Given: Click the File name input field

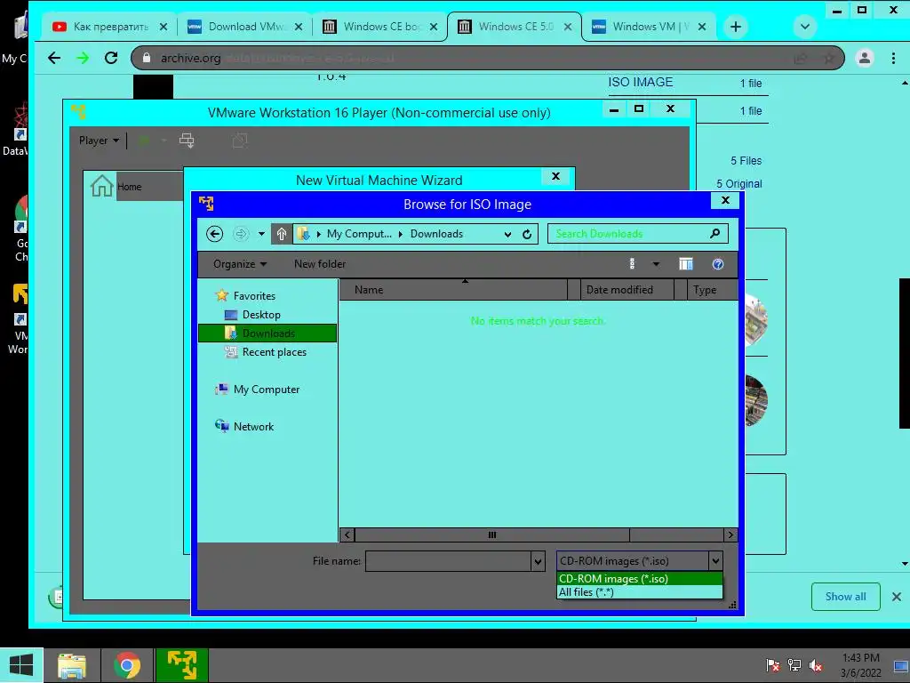Looking at the screenshot, I should (448, 561).
